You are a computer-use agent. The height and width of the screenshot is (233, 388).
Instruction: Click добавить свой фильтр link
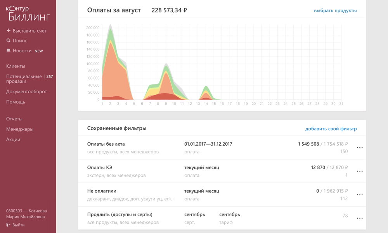point(331,129)
